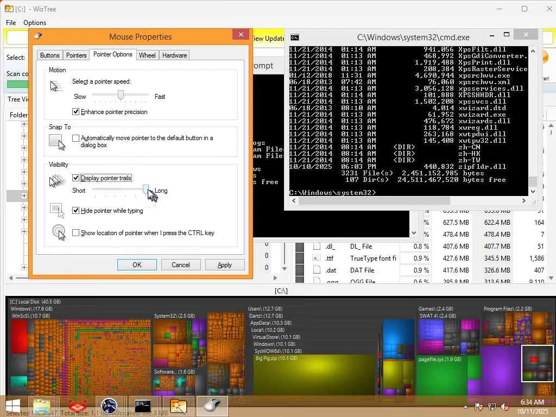Click the white-bordered highlighted treemap block

point(537,363)
